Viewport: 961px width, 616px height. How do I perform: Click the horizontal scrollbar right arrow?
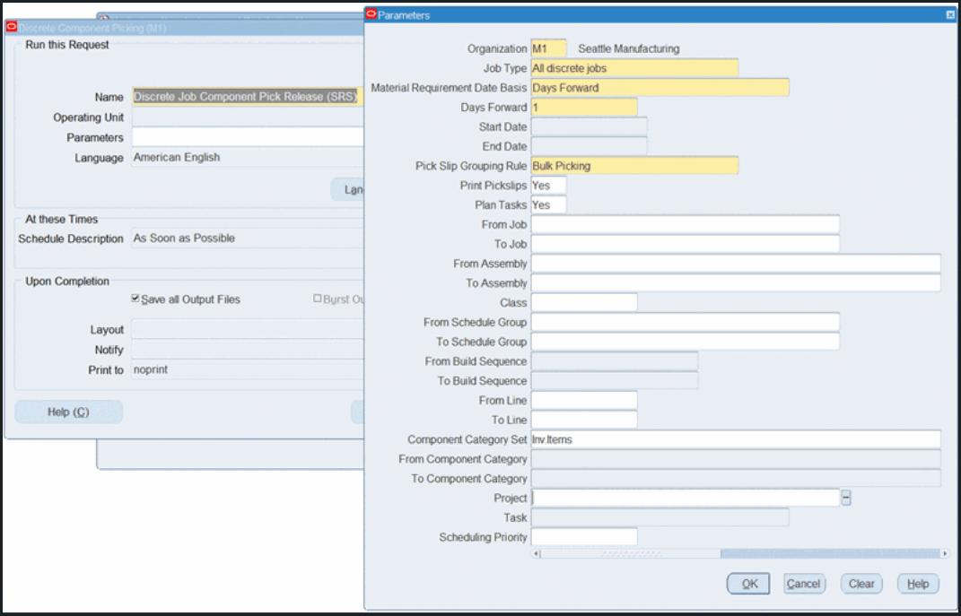coord(945,553)
